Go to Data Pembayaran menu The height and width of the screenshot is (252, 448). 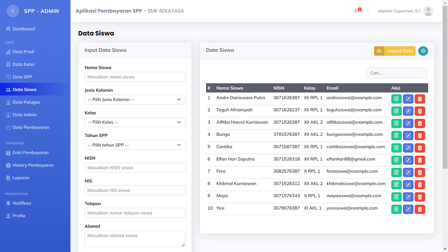coord(31,127)
